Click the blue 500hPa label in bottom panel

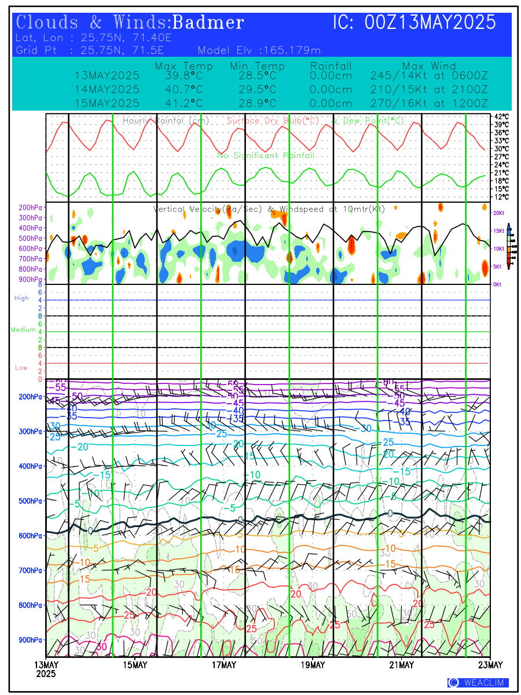pyautogui.click(x=30, y=501)
